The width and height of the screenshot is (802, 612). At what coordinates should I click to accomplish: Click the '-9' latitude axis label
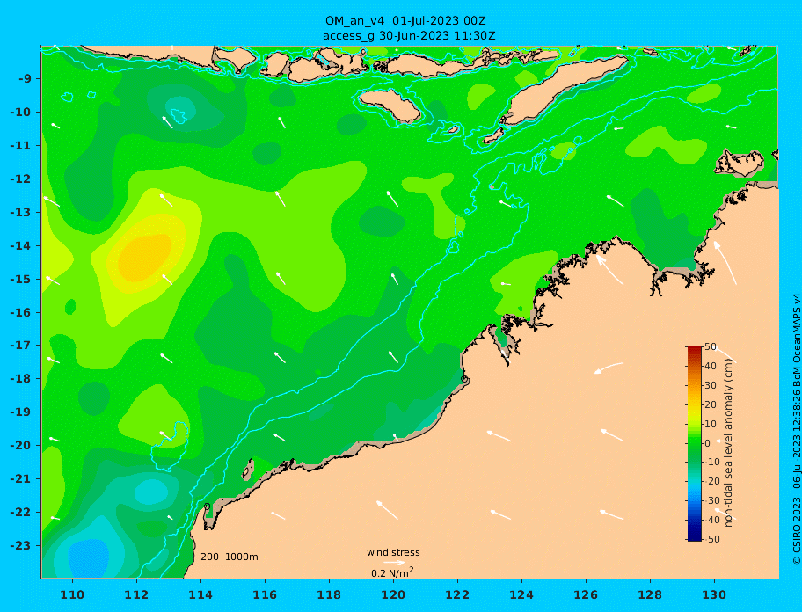25,79
